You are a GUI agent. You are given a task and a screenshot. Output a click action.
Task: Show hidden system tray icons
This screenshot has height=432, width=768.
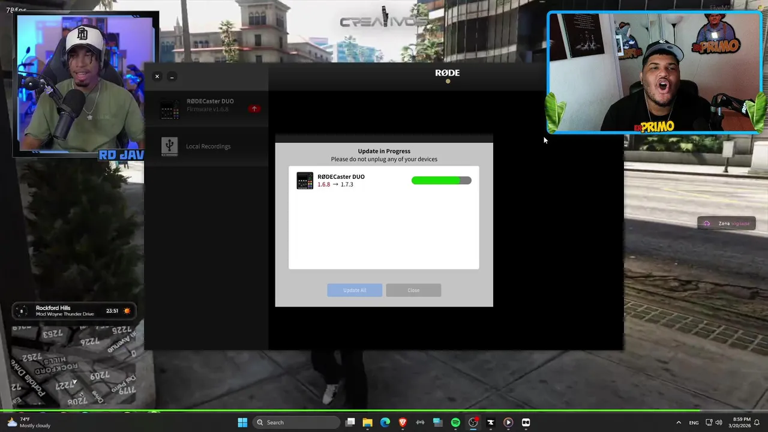[x=679, y=422]
